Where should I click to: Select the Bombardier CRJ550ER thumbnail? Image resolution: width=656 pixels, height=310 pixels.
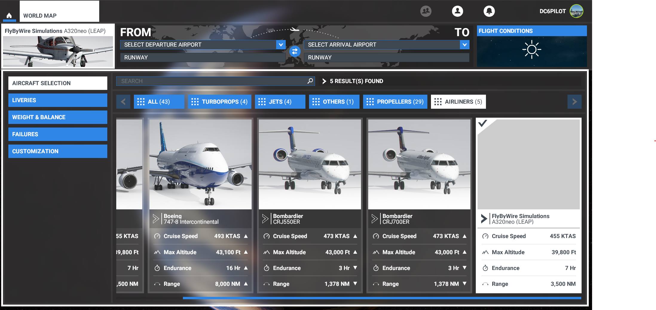(x=310, y=165)
